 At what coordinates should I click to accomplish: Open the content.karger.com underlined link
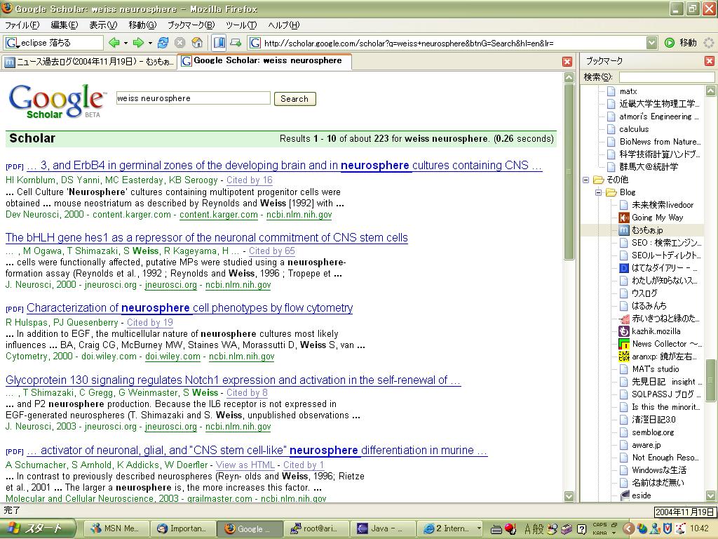click(219, 215)
